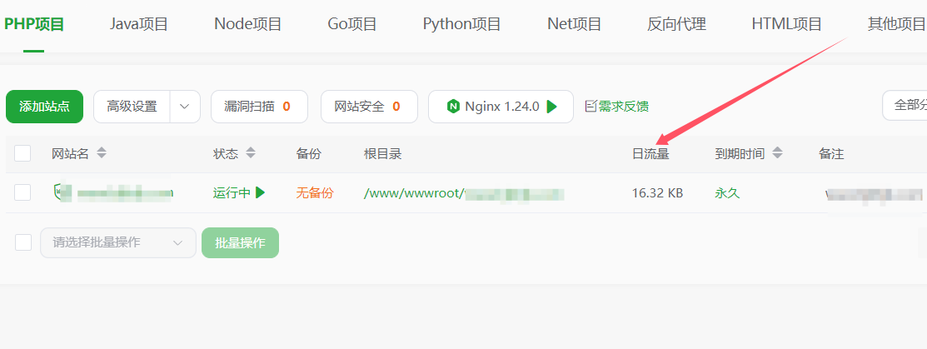
Task: Click the Nginx logo icon
Action: pos(453,107)
